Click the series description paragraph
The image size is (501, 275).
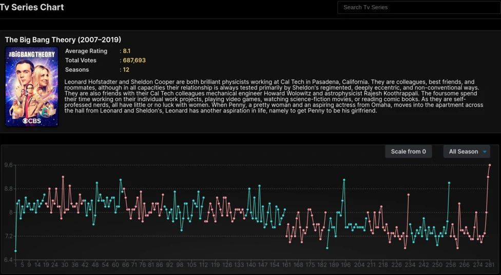274,96
